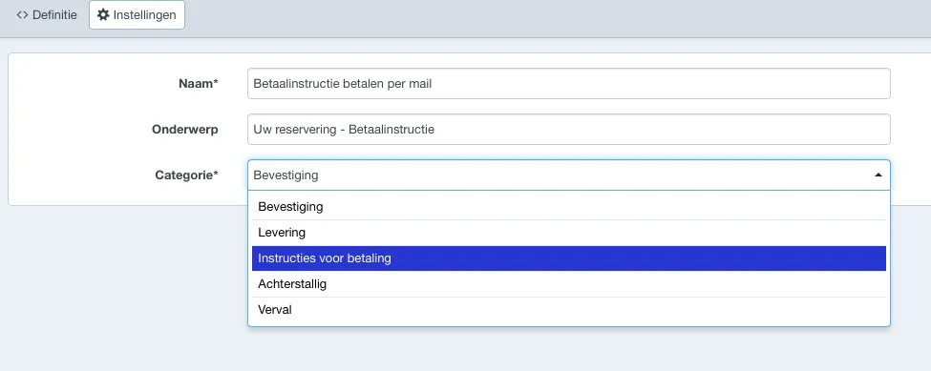This screenshot has width=931, height=371.
Task: Collapse the Categorie dropdown
Action: tap(569, 175)
